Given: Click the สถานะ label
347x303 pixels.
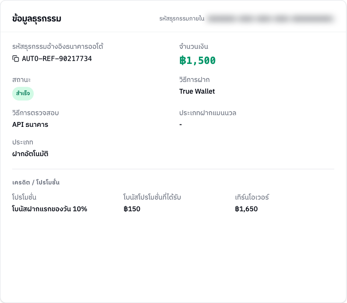Looking at the screenshot, I should tap(22, 80).
